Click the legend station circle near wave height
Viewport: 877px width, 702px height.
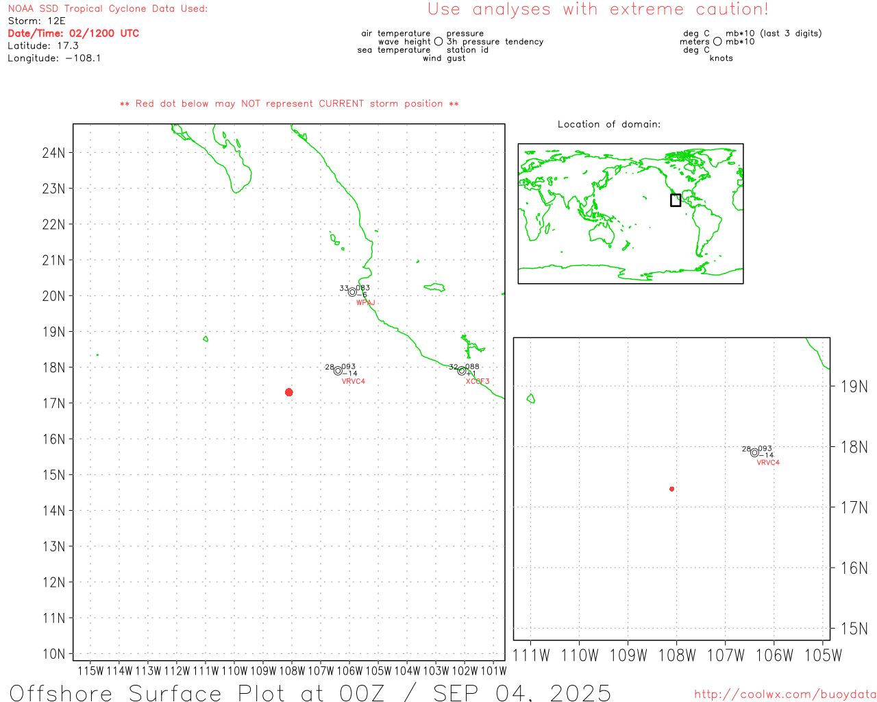(x=438, y=41)
